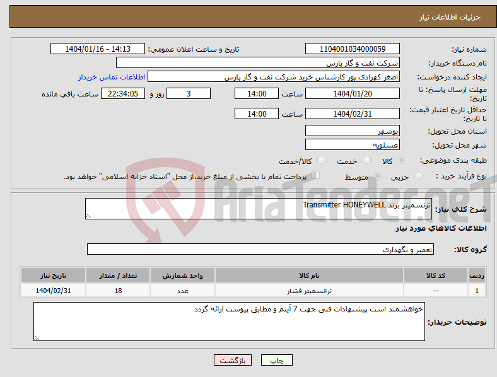Click the buyer notes text area
The width and height of the screenshot is (497, 377).
(229, 322)
